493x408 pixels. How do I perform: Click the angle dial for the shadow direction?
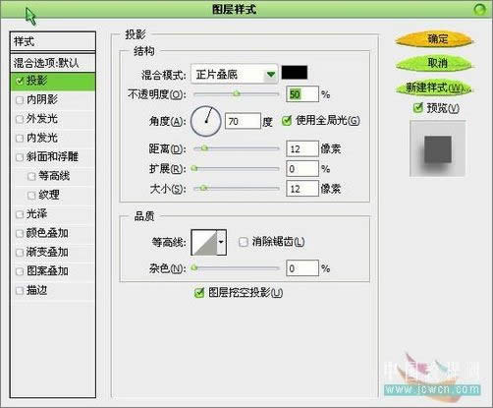206,121
